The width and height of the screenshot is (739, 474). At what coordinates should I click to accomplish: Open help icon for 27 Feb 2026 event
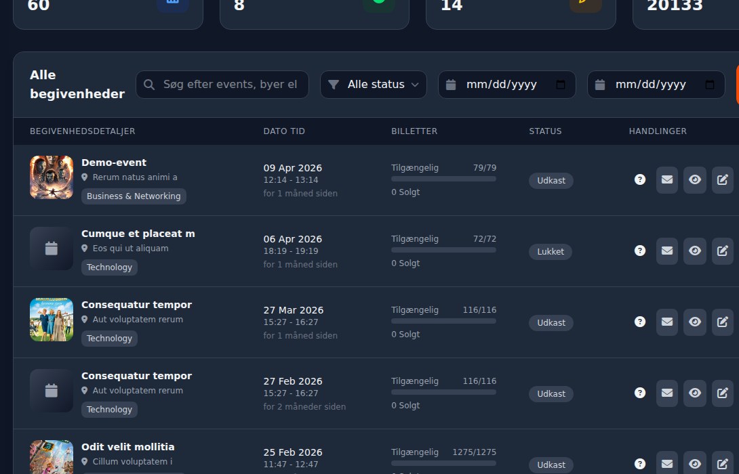pyautogui.click(x=639, y=393)
